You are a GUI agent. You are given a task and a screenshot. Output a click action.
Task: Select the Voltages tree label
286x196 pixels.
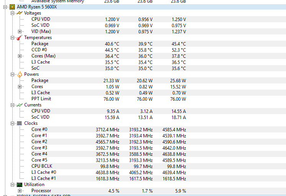[x=33, y=13]
